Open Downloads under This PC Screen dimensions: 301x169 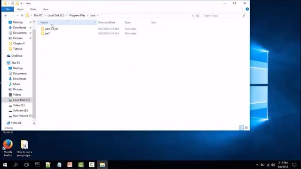[x=20, y=79]
